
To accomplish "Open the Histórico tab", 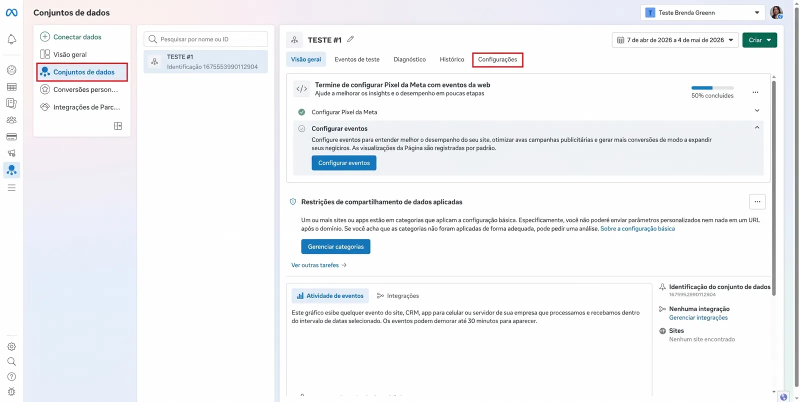I will point(452,59).
